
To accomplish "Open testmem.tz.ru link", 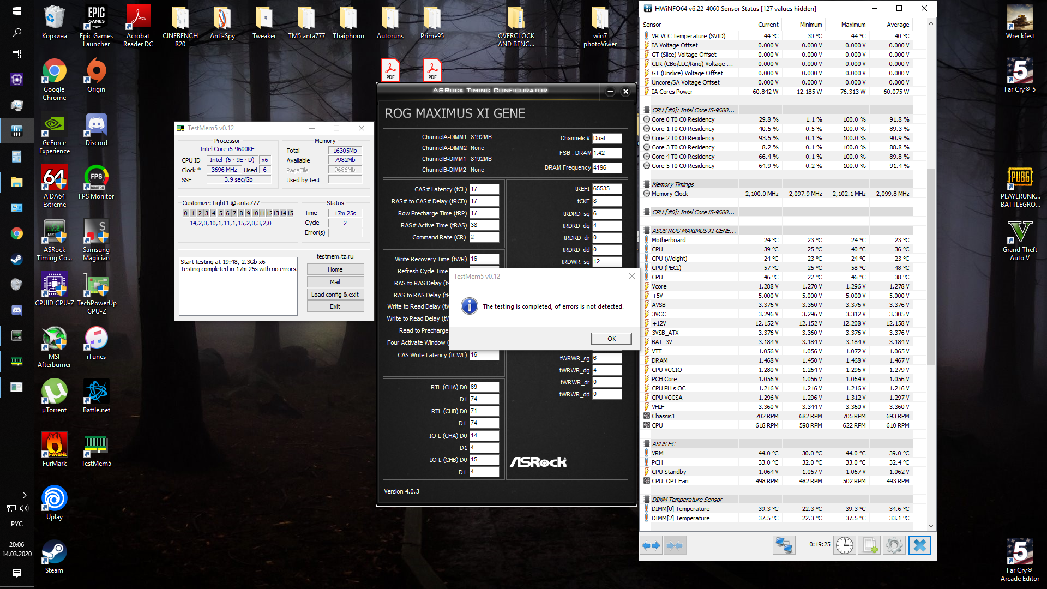I will [335, 256].
